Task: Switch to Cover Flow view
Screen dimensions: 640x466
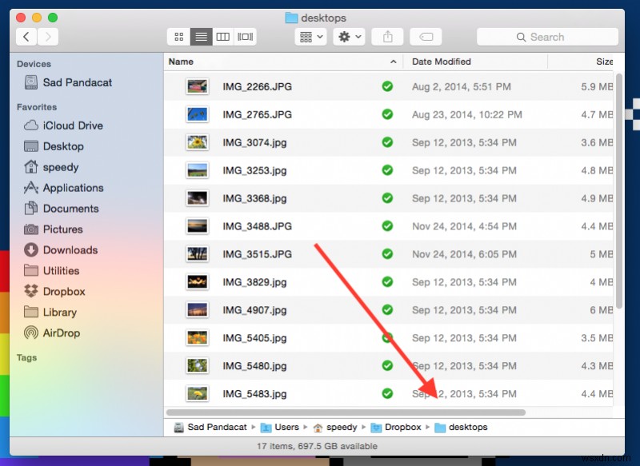Action: coord(246,37)
